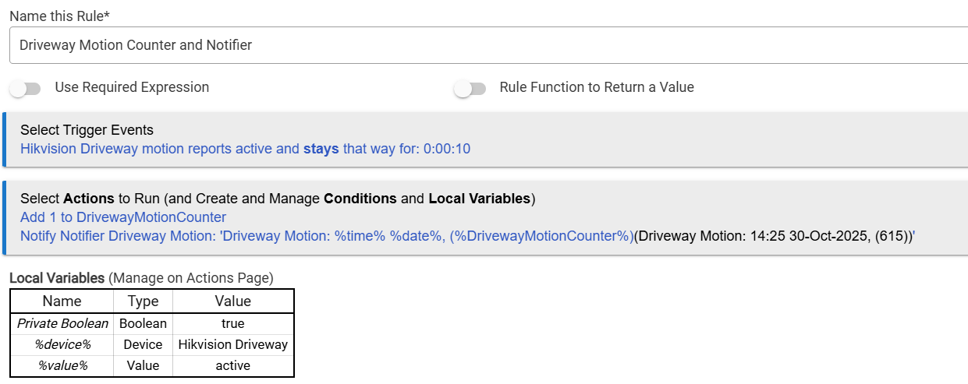Click the Hikvision Driveway value cell
Screen dimensions: 968x384
233,344
